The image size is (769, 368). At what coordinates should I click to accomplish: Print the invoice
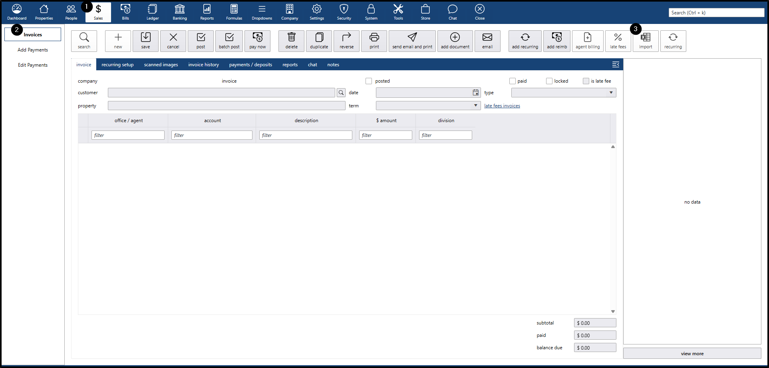pos(374,41)
